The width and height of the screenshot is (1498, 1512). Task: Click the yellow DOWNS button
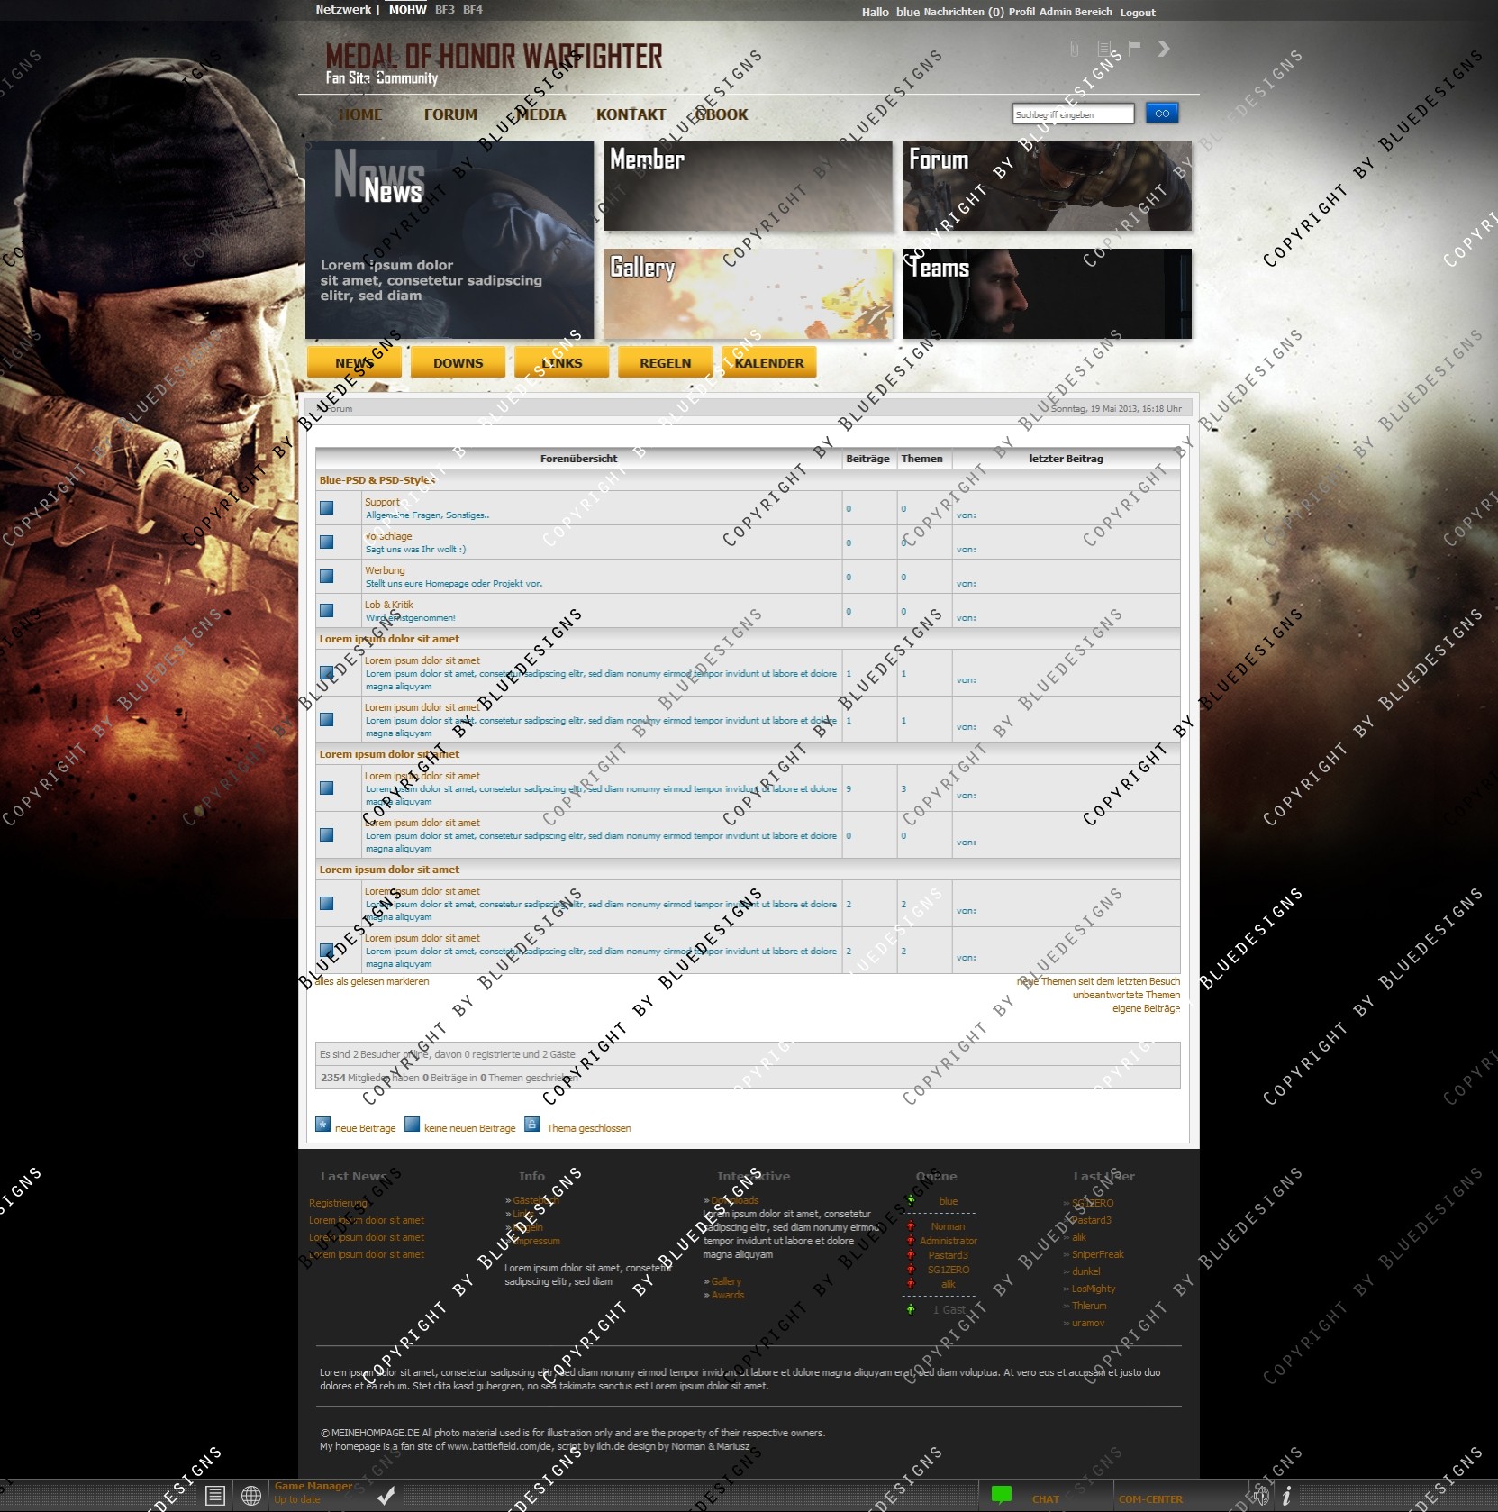point(458,362)
